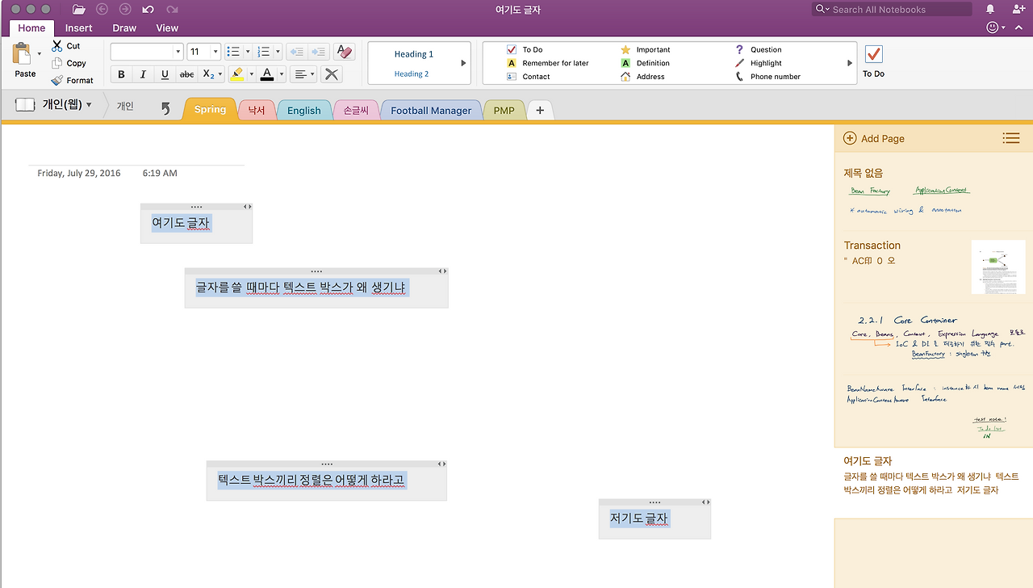Viewport: 1033px width, 588px height.
Task: Apply the yellow text highlight icon
Action: (x=237, y=74)
